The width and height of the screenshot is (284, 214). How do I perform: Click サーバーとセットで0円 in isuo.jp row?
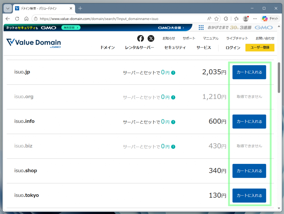(x=146, y=72)
